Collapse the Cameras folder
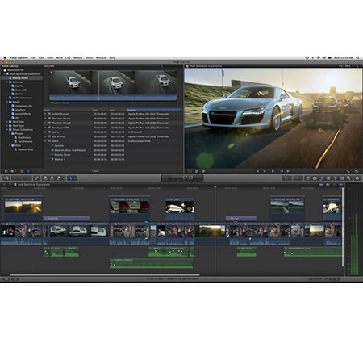This screenshot has height=339, width=363. coord(7,82)
